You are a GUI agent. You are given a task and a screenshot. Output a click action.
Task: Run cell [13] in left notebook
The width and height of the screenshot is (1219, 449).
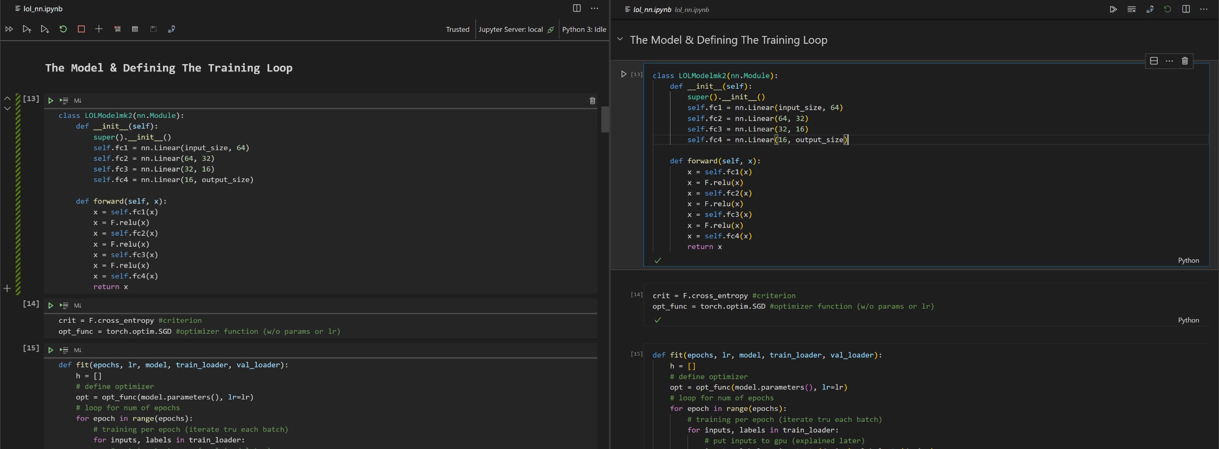(x=51, y=101)
